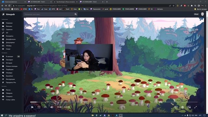Go to Докуфильмы section
Viewport: 208px width, 117px height.
pos(11,39)
